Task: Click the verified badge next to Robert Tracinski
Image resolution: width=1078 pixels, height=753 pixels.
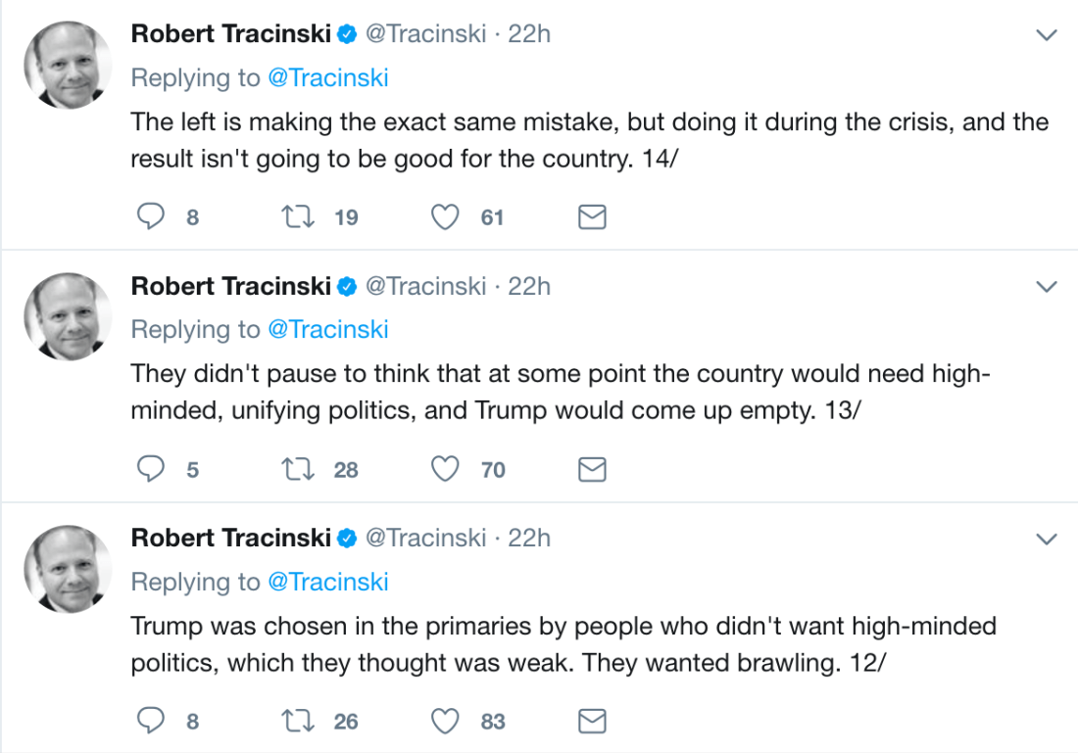Action: [x=346, y=32]
